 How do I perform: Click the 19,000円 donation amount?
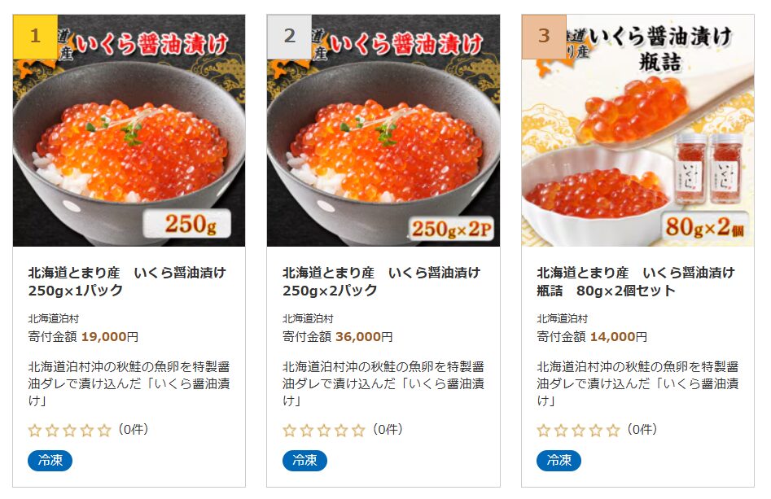pyautogui.click(x=110, y=337)
